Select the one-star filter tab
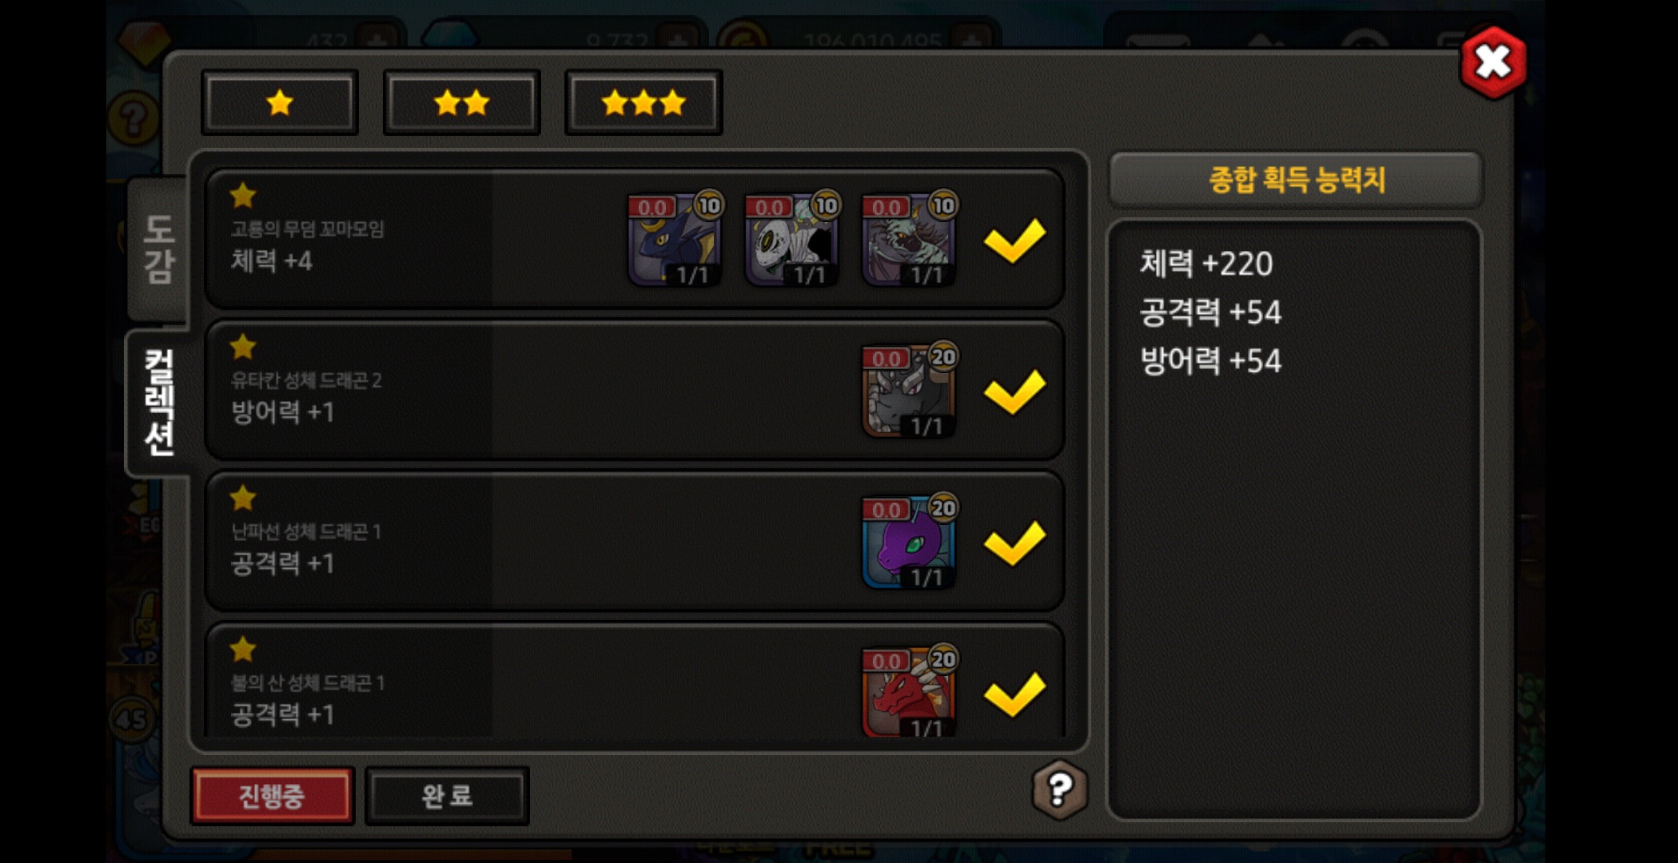The height and width of the screenshot is (863, 1678). click(279, 103)
